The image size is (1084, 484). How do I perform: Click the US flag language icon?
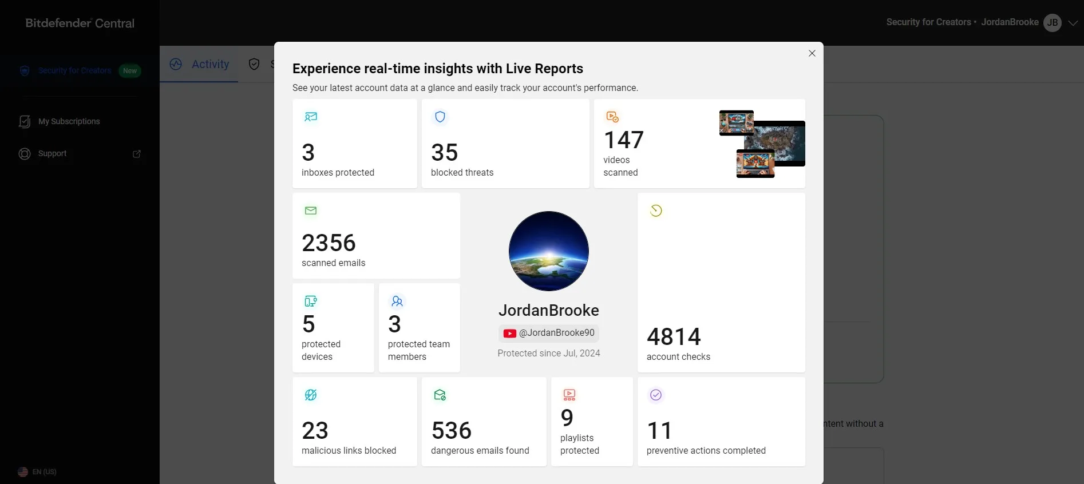coord(23,472)
